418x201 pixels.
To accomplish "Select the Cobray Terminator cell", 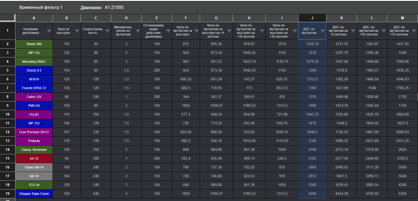I will coord(34,149).
